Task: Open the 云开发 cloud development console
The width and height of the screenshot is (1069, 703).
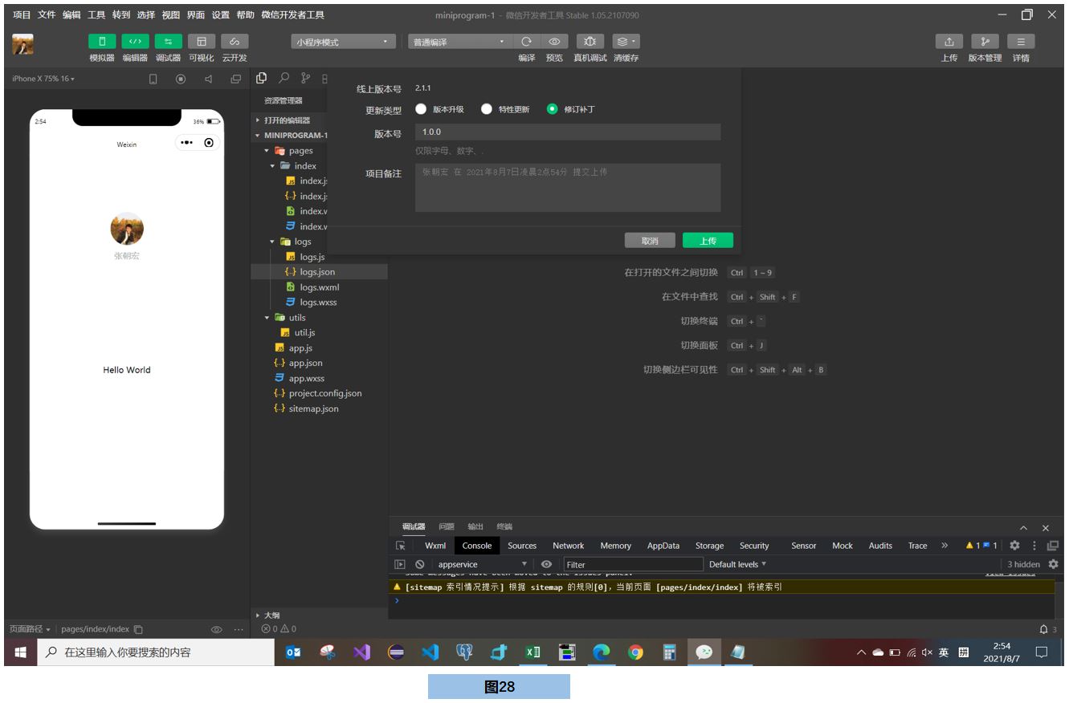Action: pos(235,41)
